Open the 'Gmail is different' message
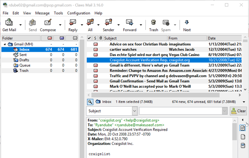The width and height of the screenshot is (249, 158). (164, 65)
